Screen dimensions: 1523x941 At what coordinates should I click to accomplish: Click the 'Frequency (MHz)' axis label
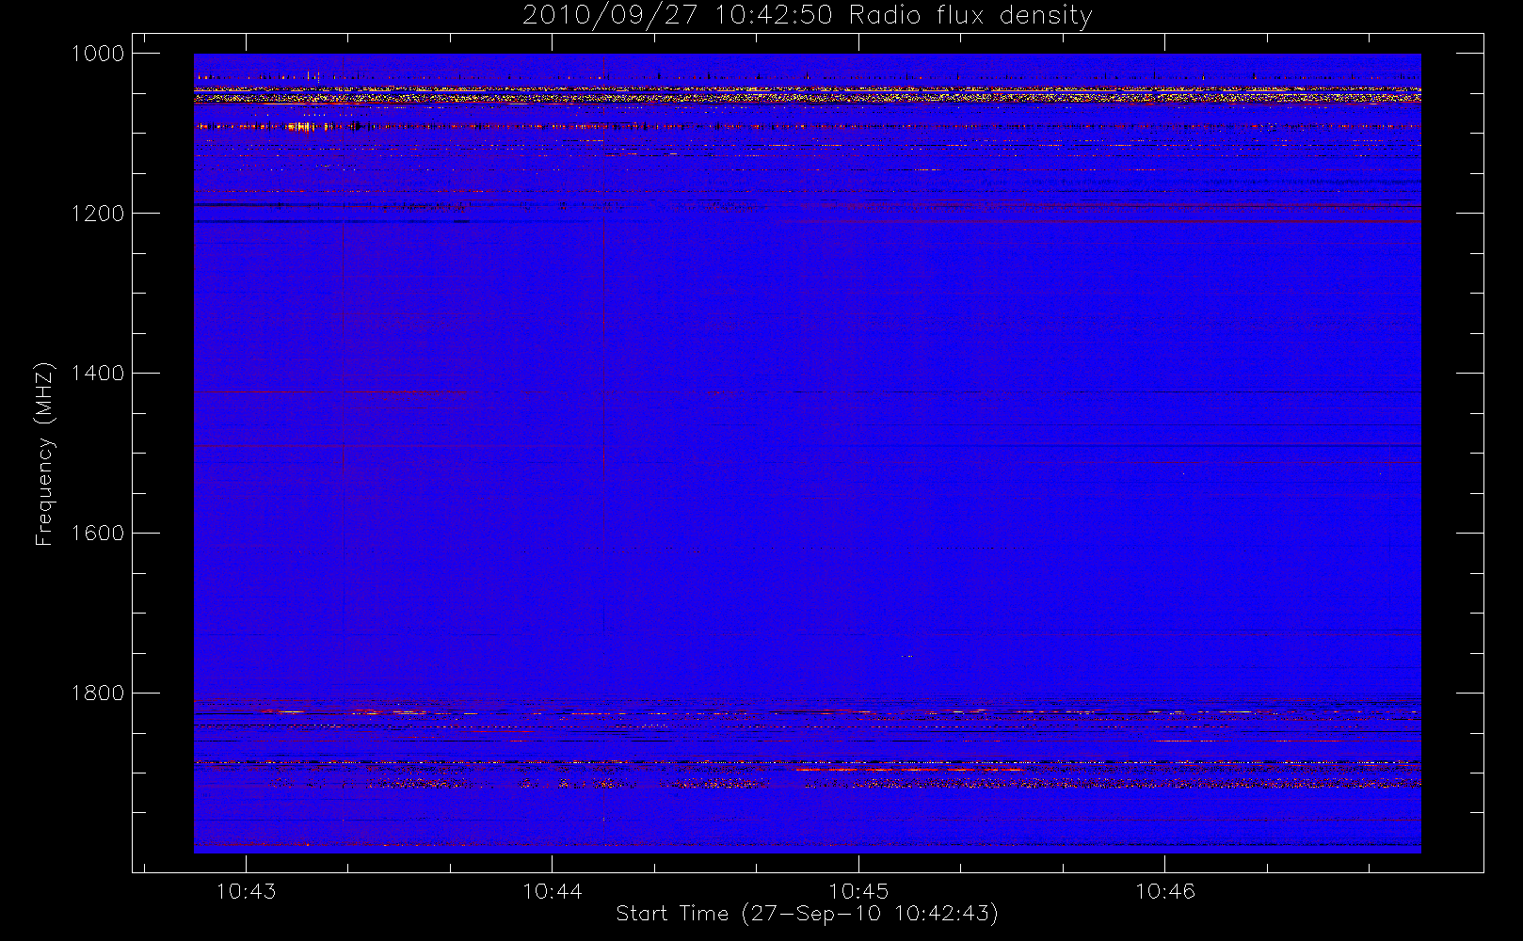(x=44, y=454)
